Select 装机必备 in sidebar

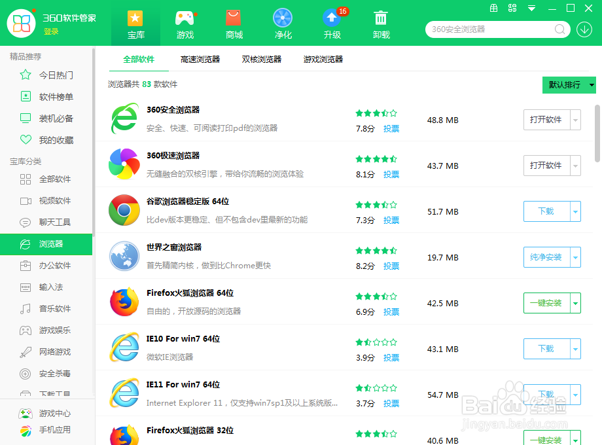(x=46, y=118)
